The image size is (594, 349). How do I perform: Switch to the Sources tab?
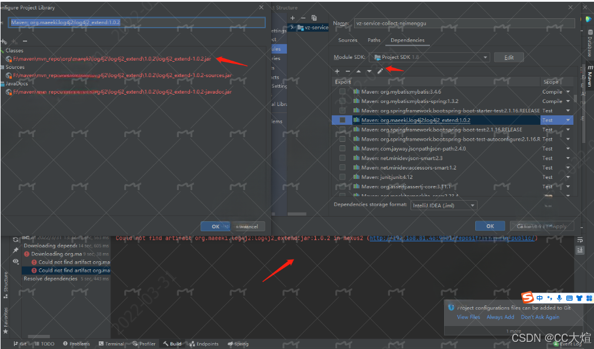(x=348, y=40)
